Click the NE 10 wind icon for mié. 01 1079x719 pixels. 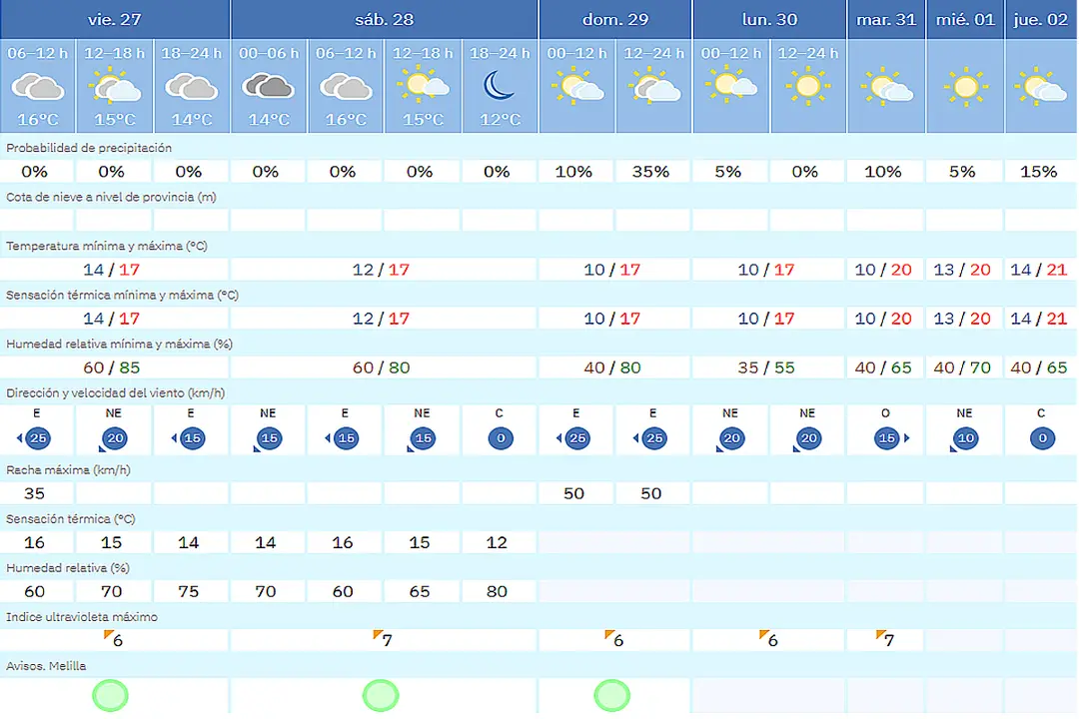point(965,439)
